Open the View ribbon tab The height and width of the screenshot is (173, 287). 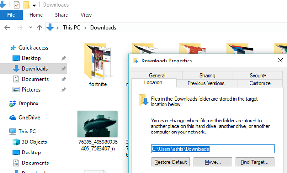(86, 15)
